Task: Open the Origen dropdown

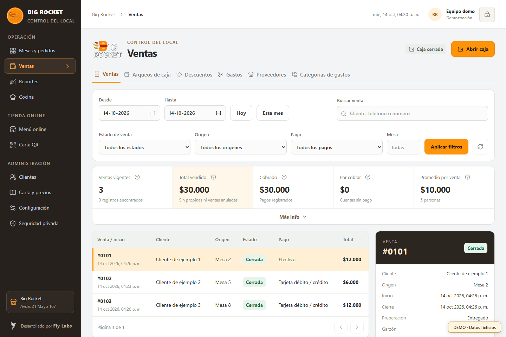Action: coord(241,147)
